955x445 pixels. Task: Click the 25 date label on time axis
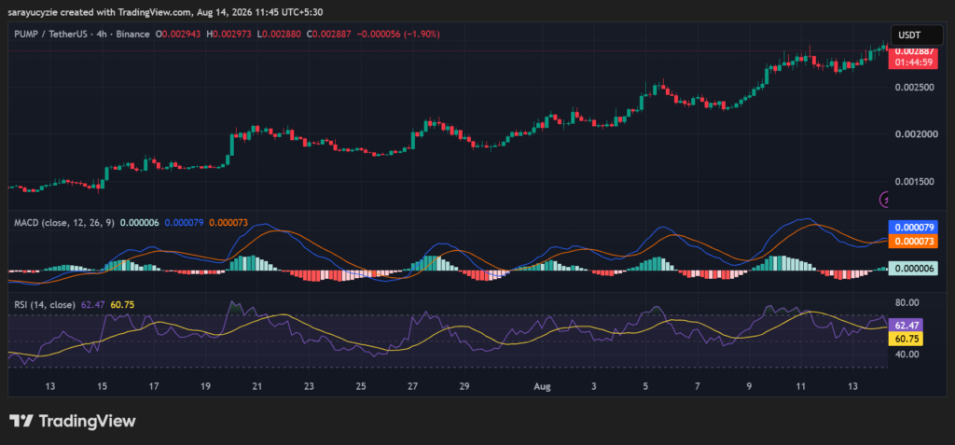point(361,386)
